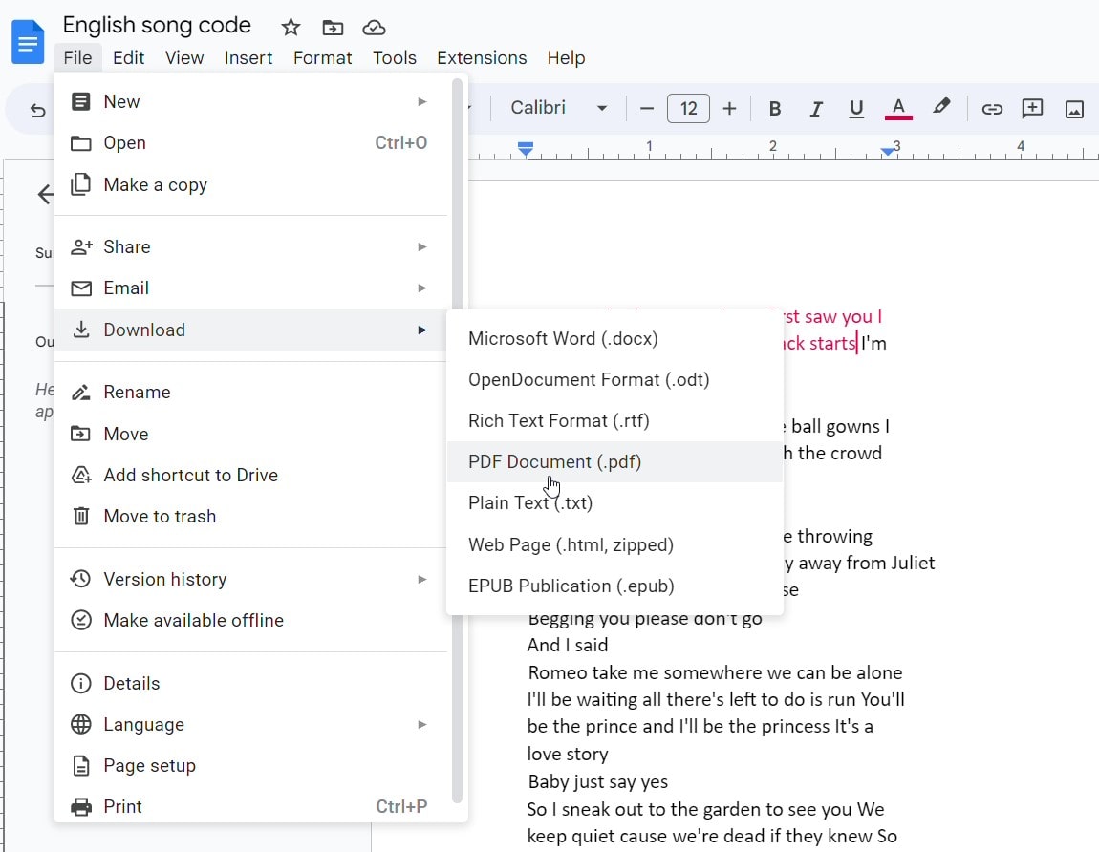Insert an image from the toolbar
Viewport: 1099px width, 852px height.
tap(1075, 108)
